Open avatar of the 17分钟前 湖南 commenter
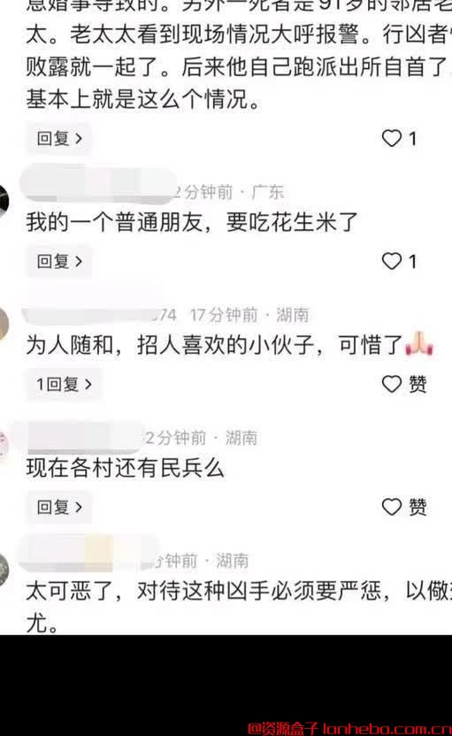 [x=4, y=324]
